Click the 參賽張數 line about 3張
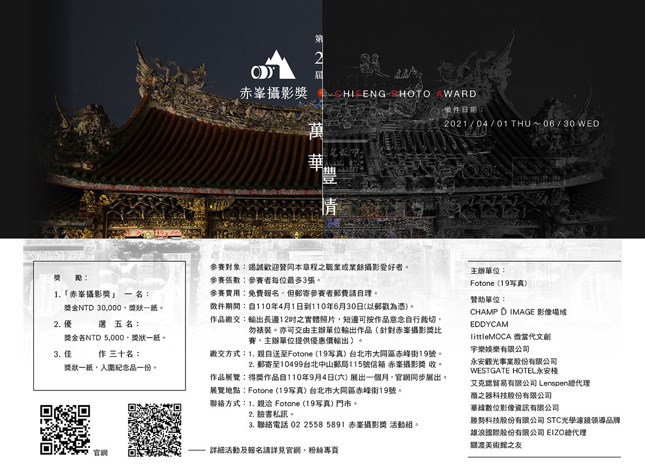This screenshot has width=645, height=474. point(266,280)
